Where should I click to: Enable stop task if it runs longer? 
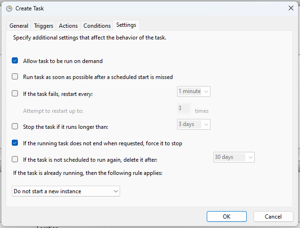15,126
